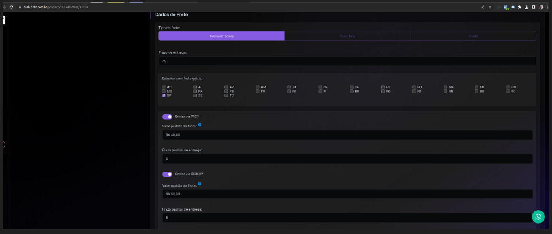552x234 pixels.
Task: Open the WhatsApp chat bubble
Action: point(538,217)
